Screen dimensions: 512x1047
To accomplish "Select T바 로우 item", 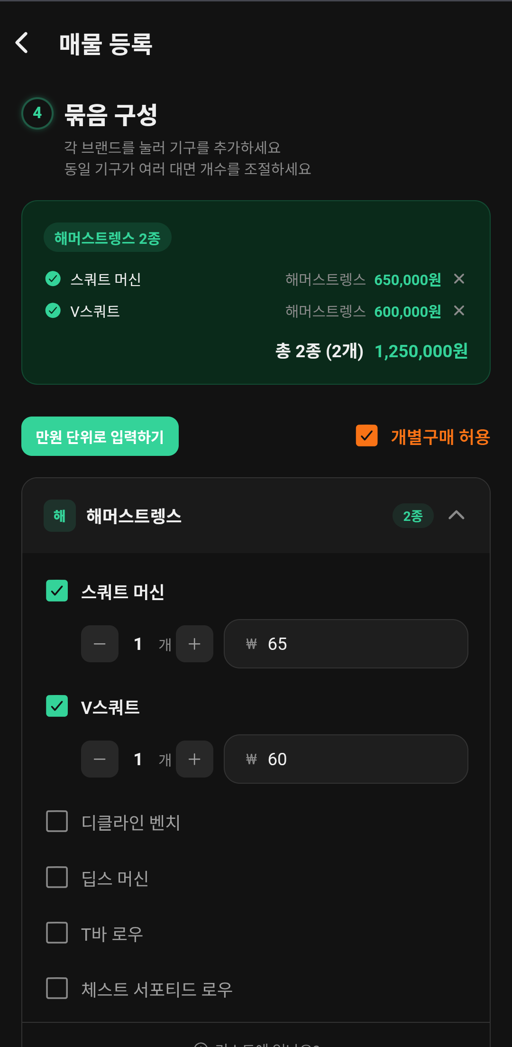I will 56,933.
